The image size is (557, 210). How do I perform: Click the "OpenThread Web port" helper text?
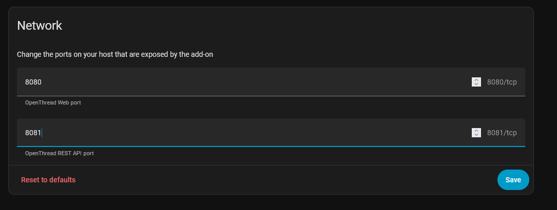click(x=53, y=102)
